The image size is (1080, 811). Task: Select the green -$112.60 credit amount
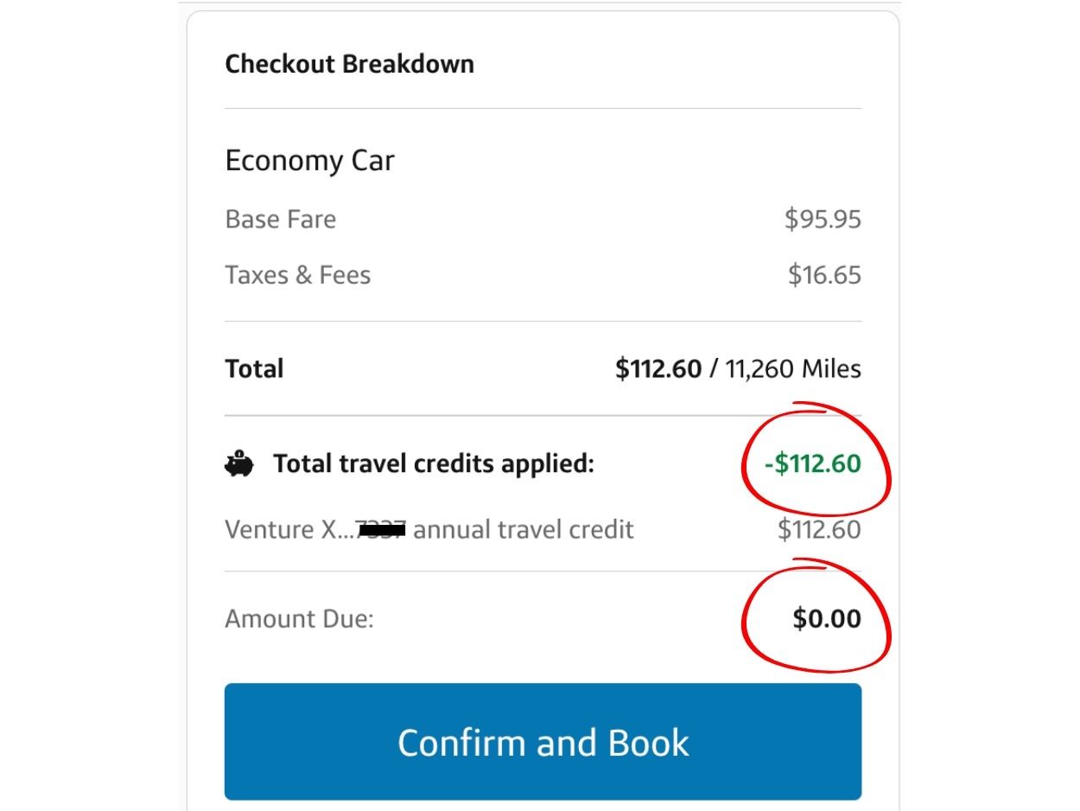[813, 464]
